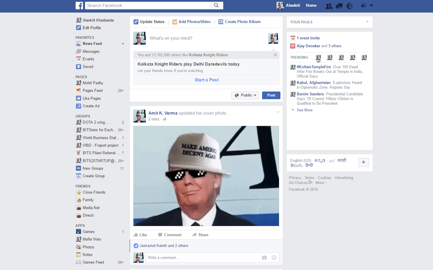Click the Facebook logo
433x270 pixels.
click(x=79, y=5)
